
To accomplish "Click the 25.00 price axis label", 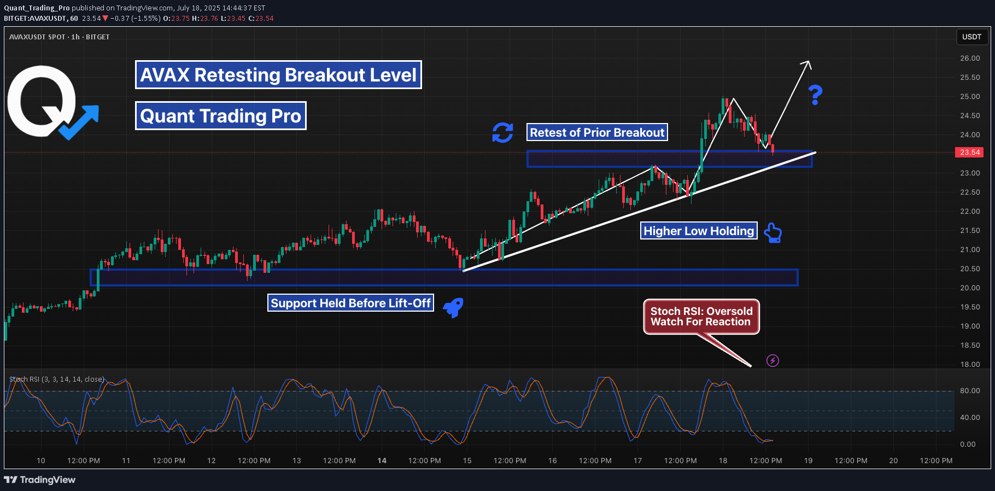I will click(970, 96).
